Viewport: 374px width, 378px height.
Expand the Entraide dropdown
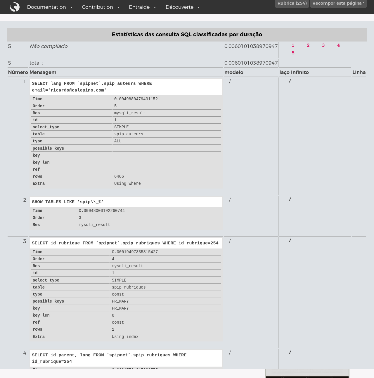point(142,7)
